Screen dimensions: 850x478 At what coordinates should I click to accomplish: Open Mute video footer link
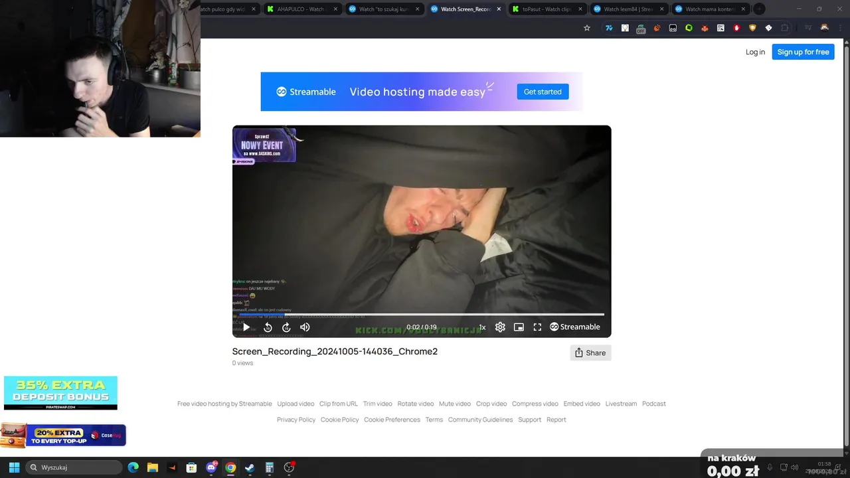tap(455, 404)
